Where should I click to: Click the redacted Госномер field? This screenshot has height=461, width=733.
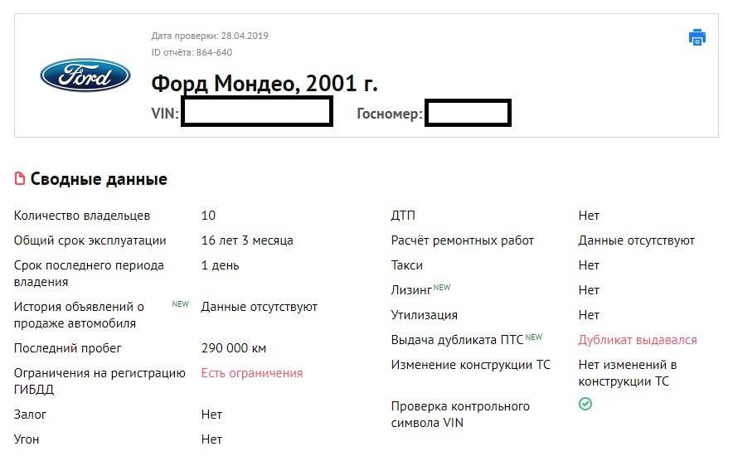click(468, 112)
